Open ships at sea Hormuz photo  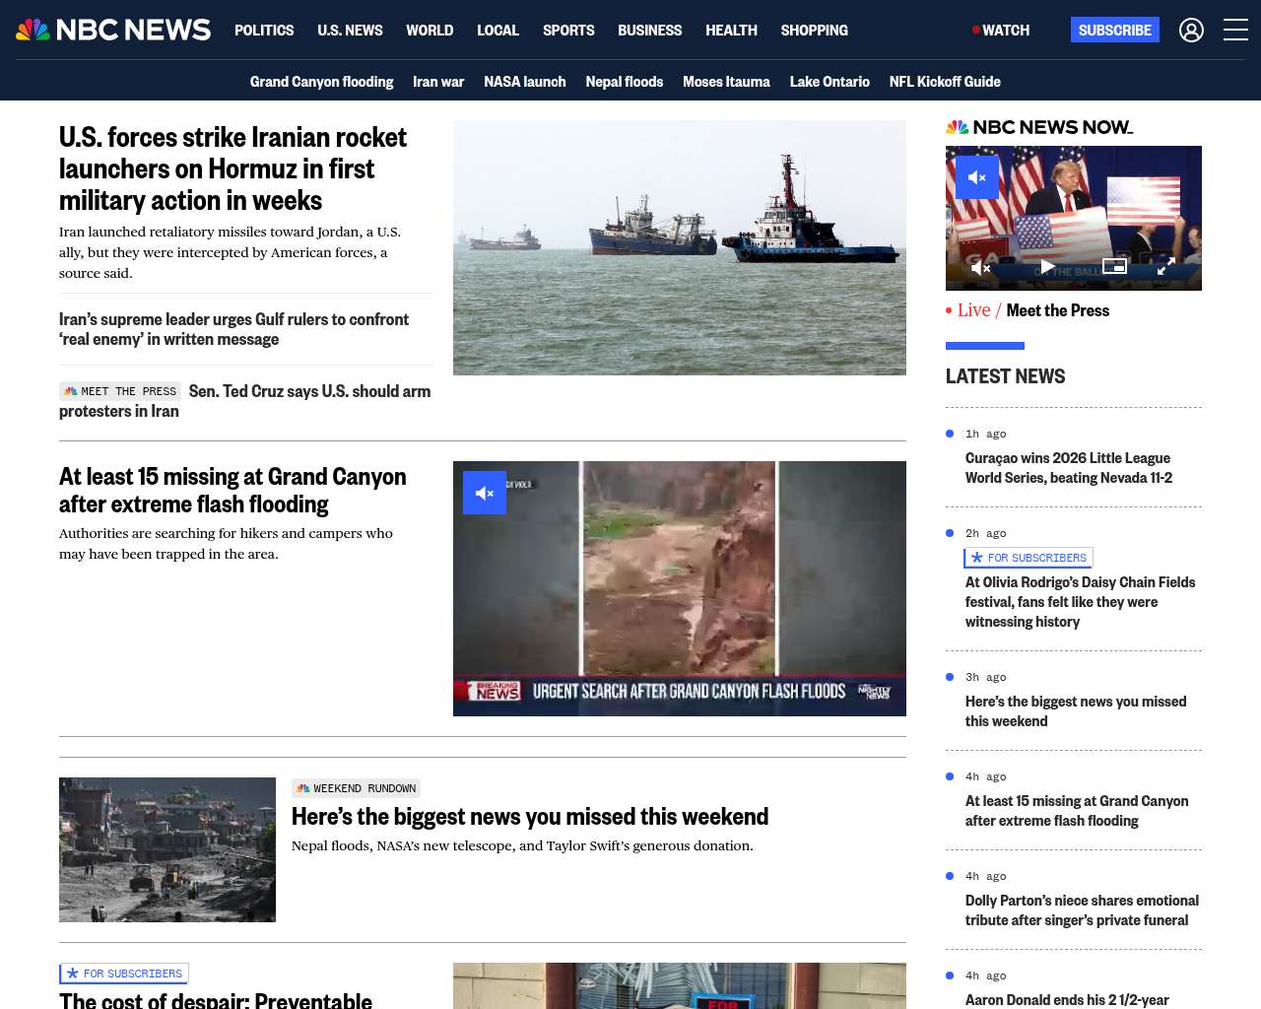(680, 247)
